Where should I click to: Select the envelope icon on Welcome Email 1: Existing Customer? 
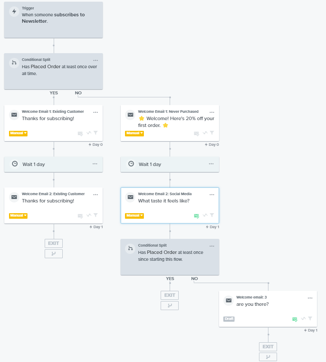(13, 115)
